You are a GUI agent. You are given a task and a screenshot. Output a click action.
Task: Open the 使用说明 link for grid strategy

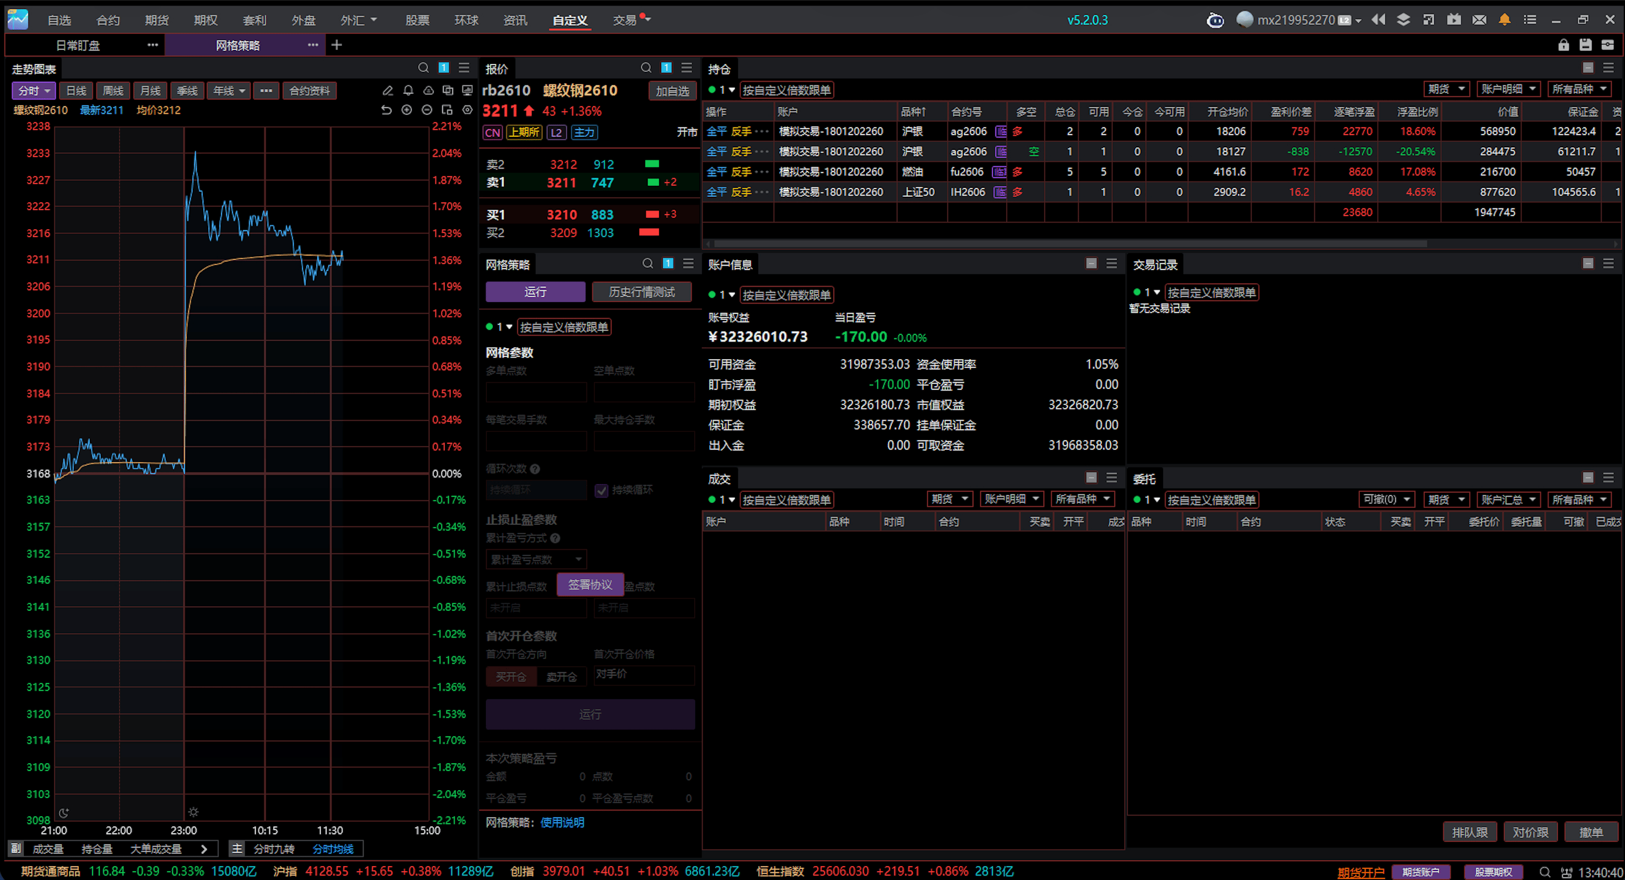[562, 822]
